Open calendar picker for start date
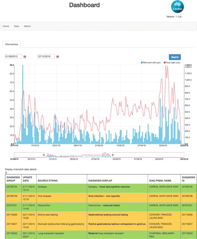This screenshot has width=197, height=239. coord(25,57)
